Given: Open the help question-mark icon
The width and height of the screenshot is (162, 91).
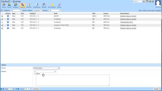Looking at the screenshot, I should pos(150,1).
